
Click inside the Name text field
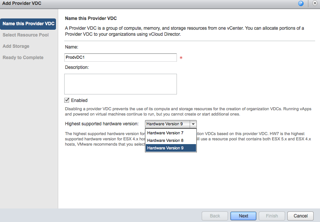point(120,57)
